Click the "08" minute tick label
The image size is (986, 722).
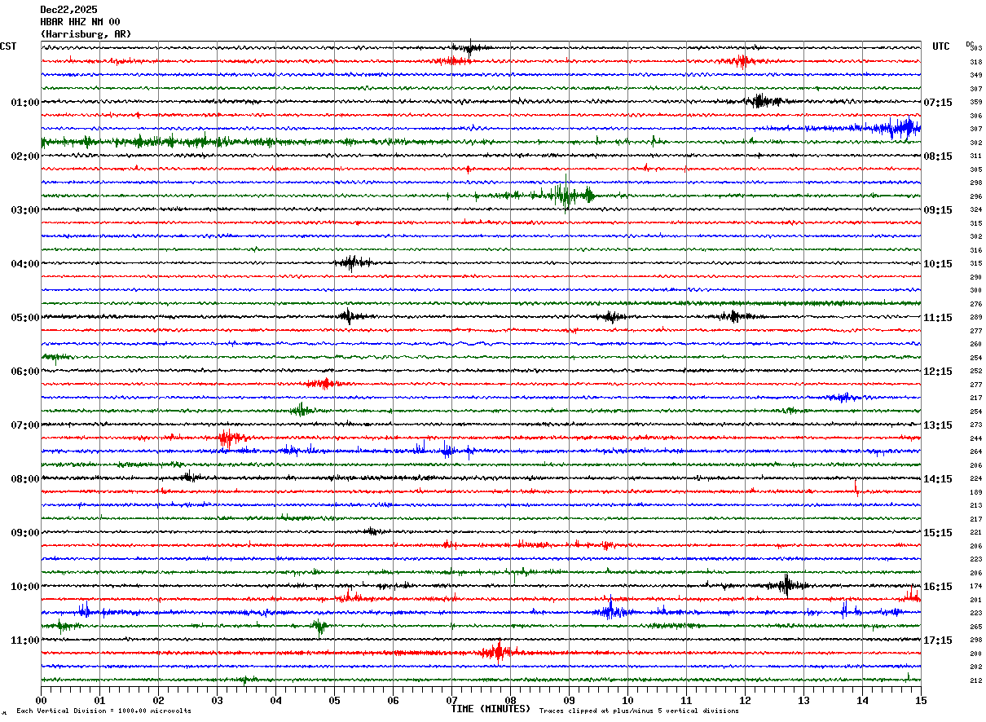tap(510, 700)
